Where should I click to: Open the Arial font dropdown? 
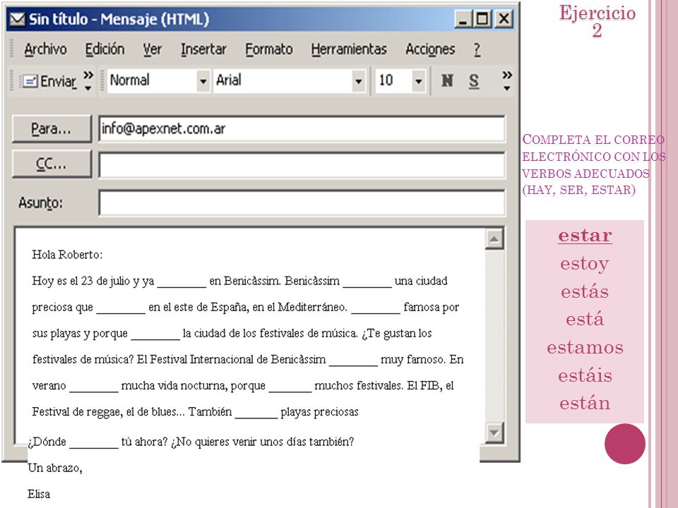tap(359, 80)
